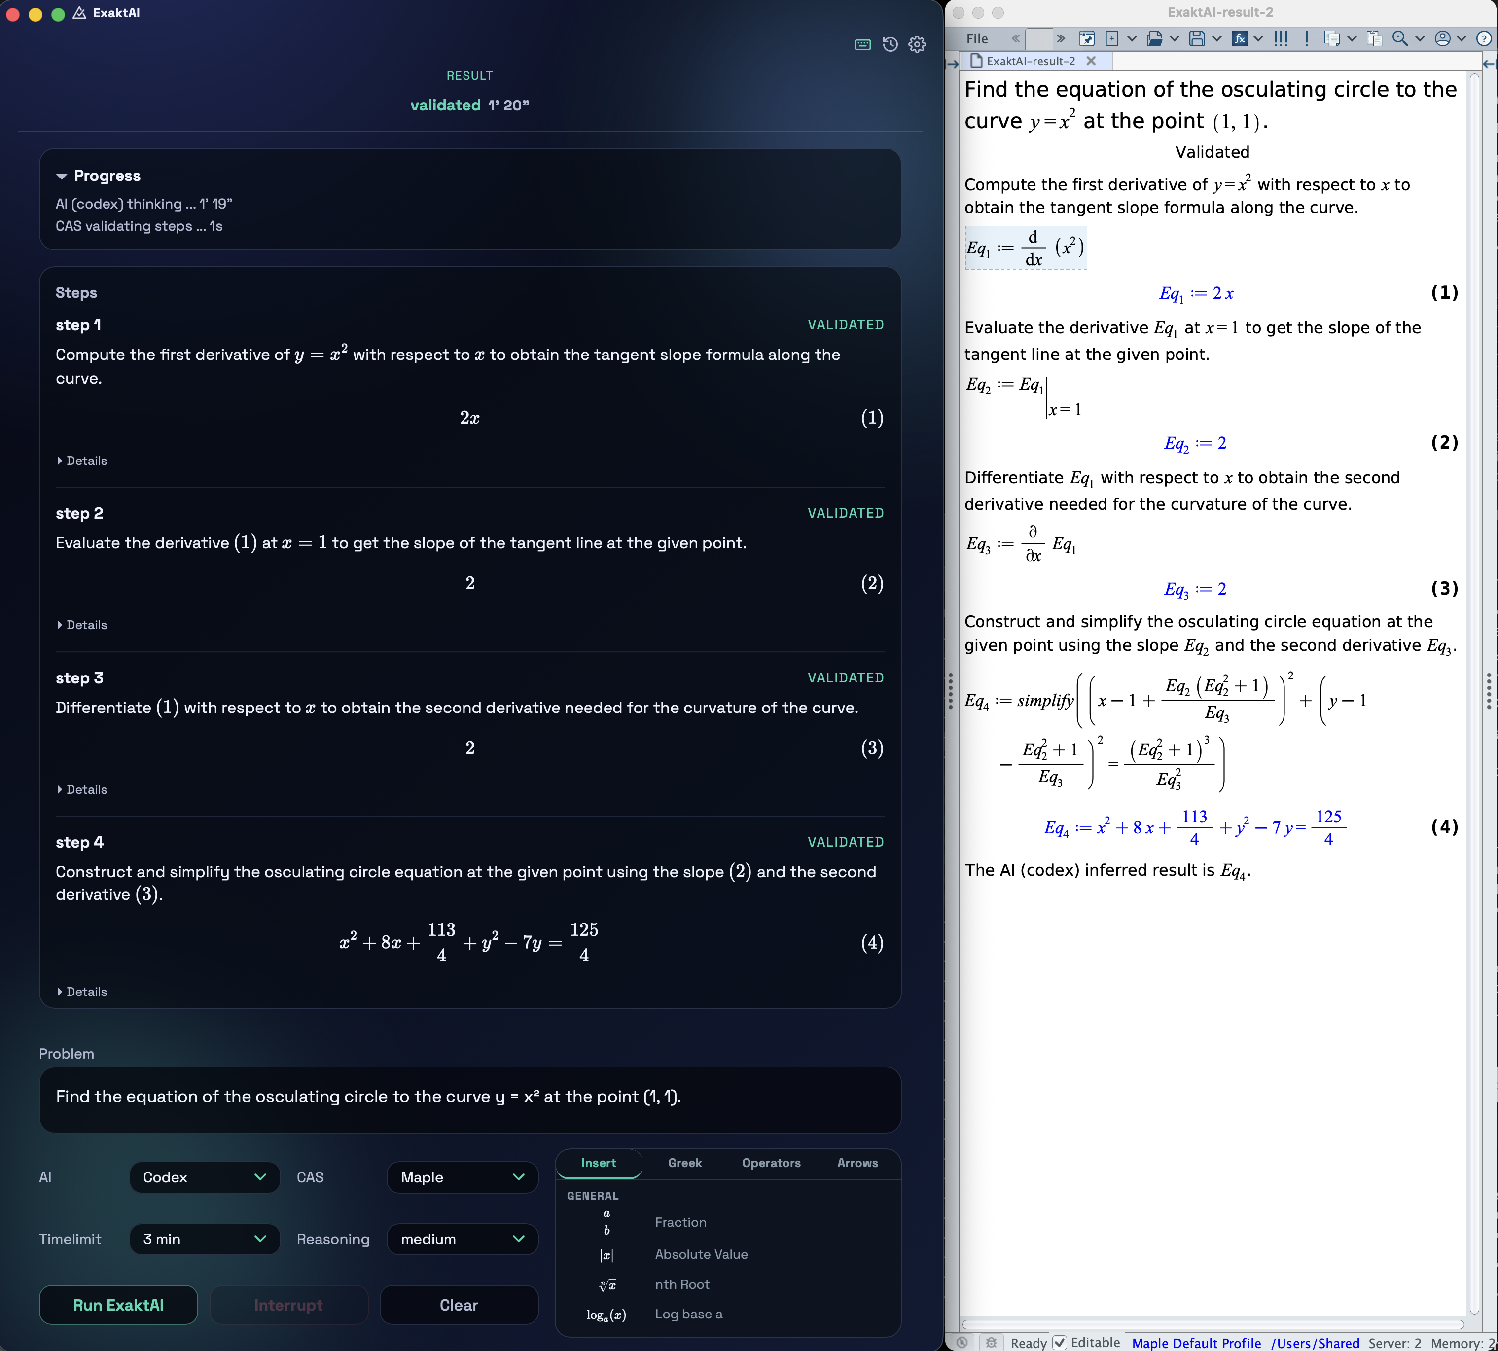
Task: Click the /Users/Shared path in status bar
Action: (1315, 1343)
